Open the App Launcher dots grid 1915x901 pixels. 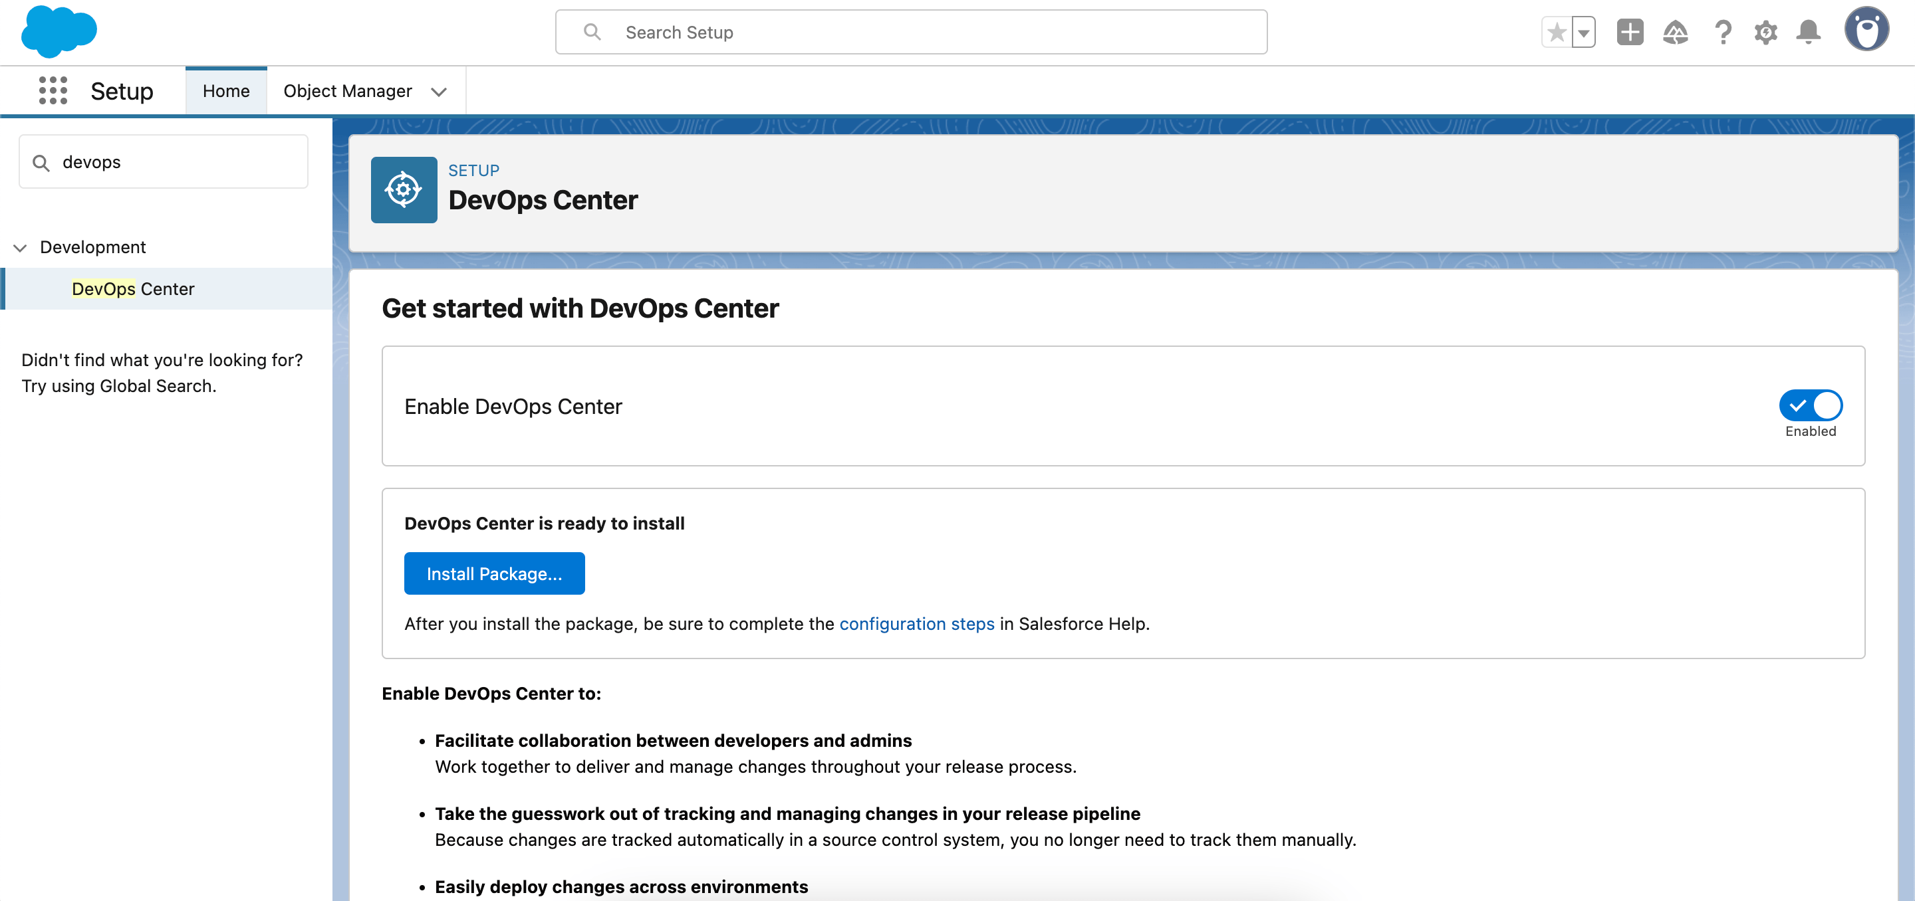coord(53,90)
